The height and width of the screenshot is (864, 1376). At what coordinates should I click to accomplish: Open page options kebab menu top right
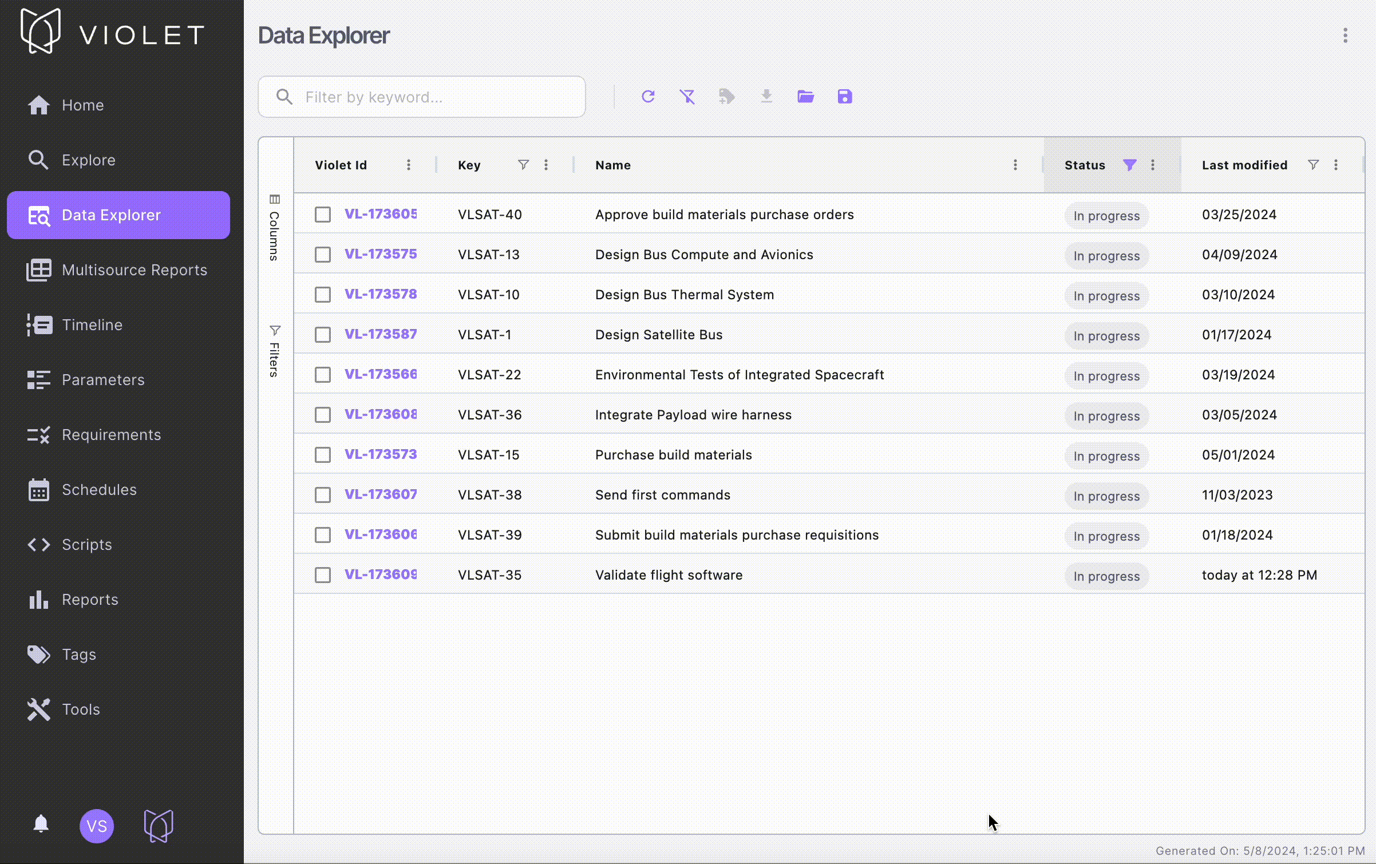click(x=1345, y=35)
